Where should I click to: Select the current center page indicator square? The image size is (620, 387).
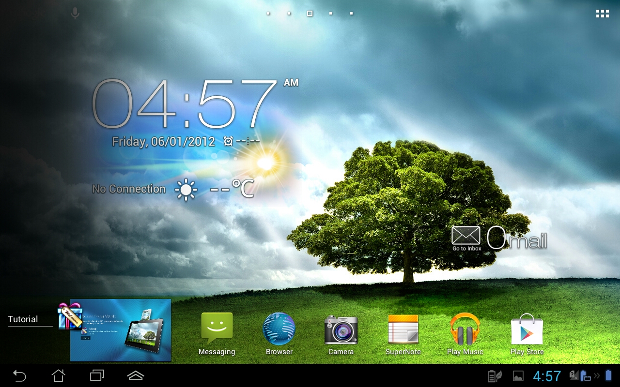(x=310, y=14)
